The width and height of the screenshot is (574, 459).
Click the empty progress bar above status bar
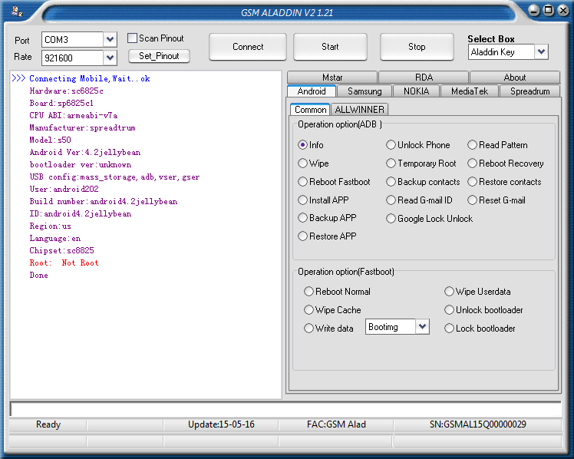[x=285, y=409]
